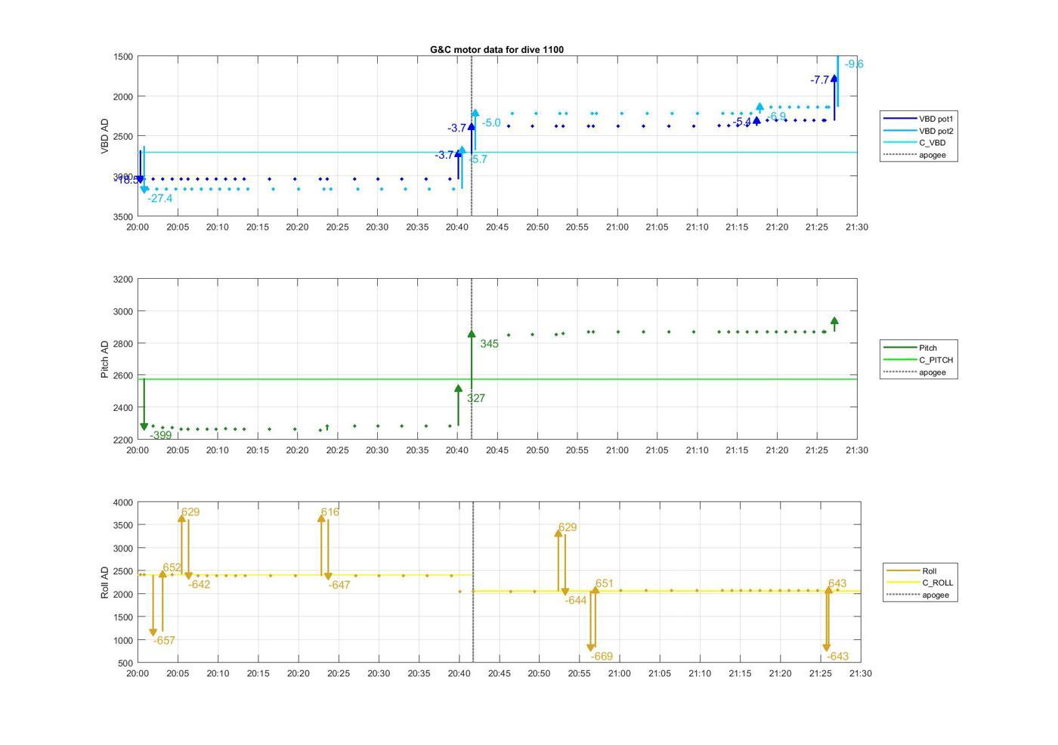Click the -657 annotation in Roll plot
Viewport: 1058px width, 745px height.
click(164, 641)
